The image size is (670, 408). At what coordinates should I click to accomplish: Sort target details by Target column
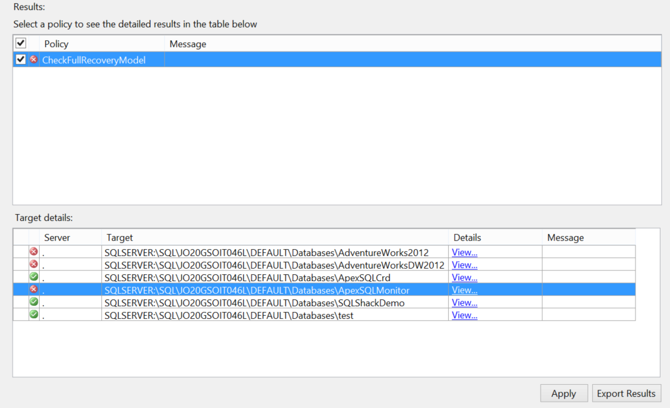(275, 238)
